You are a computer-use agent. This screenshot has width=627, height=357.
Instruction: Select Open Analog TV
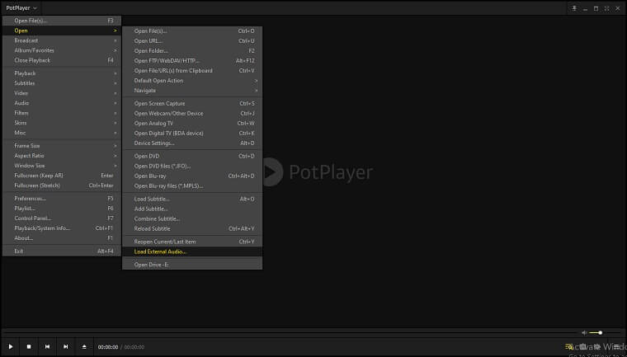[192, 123]
